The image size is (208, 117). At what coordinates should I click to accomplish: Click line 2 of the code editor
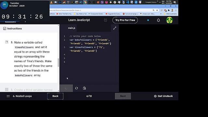click(90, 42)
